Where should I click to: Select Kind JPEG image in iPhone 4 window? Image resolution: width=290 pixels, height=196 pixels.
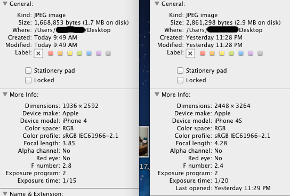pyautogui.click(x=50, y=15)
